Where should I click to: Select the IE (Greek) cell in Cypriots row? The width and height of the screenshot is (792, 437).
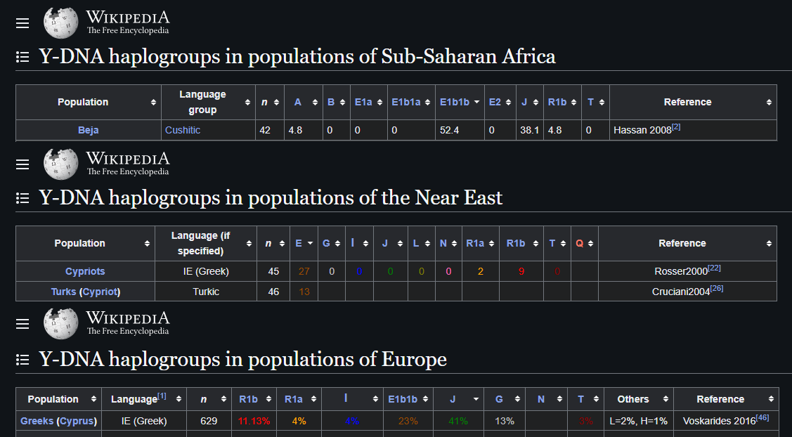pyautogui.click(x=206, y=272)
